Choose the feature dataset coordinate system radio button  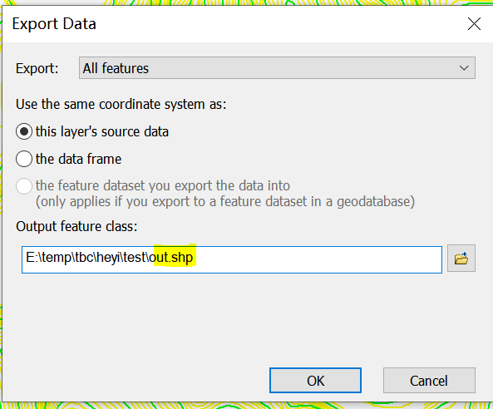coord(24,185)
